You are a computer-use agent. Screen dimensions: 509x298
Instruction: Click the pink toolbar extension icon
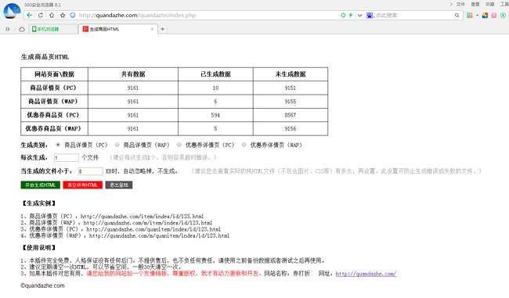494,15
